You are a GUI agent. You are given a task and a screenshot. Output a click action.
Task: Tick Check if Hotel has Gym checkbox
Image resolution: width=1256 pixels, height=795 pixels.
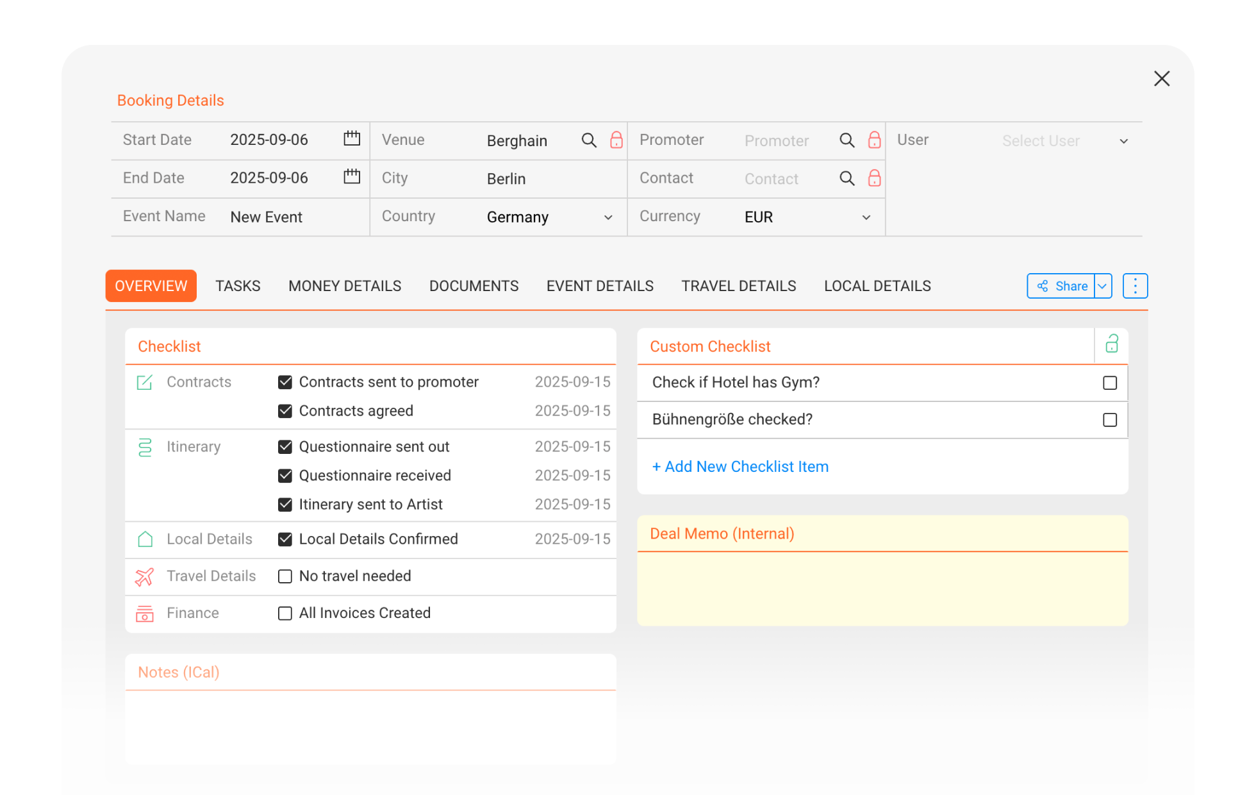click(1110, 383)
